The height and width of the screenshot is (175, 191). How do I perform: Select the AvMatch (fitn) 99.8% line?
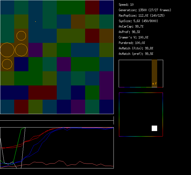pyautogui.click(x=136, y=48)
